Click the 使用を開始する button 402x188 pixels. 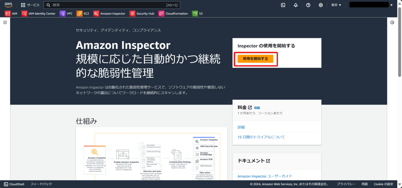tap(255, 59)
